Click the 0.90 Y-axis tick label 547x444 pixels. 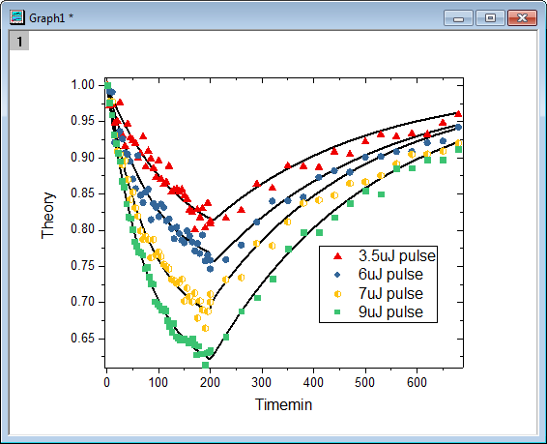click(x=83, y=158)
